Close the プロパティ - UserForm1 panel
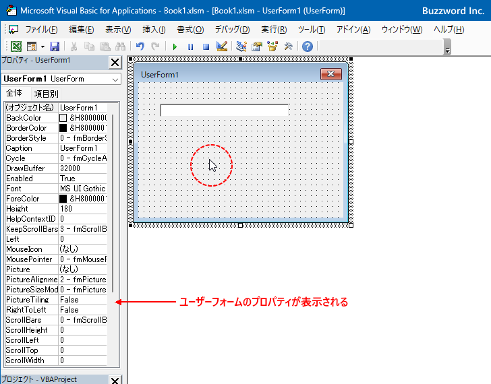491x384 pixels. 115,62
